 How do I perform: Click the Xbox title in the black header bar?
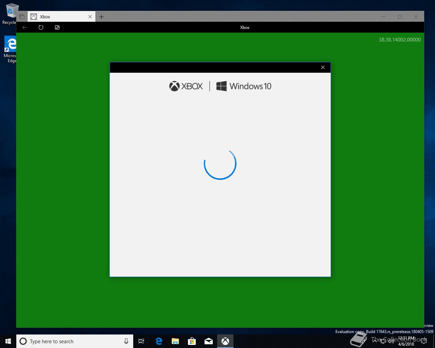click(x=245, y=28)
